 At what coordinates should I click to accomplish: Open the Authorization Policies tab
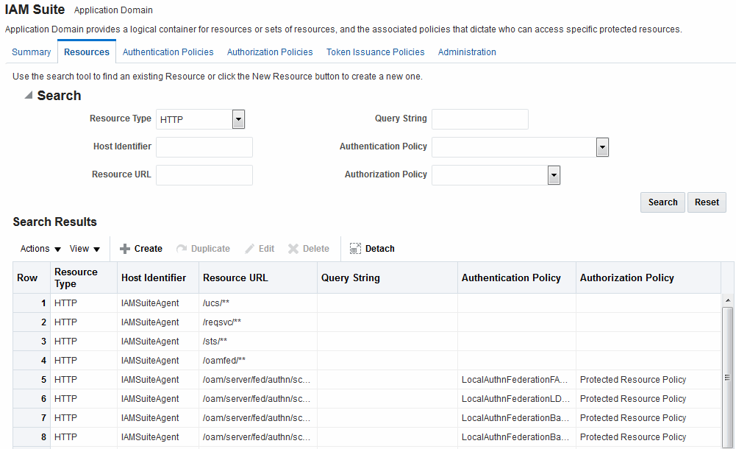tap(270, 52)
